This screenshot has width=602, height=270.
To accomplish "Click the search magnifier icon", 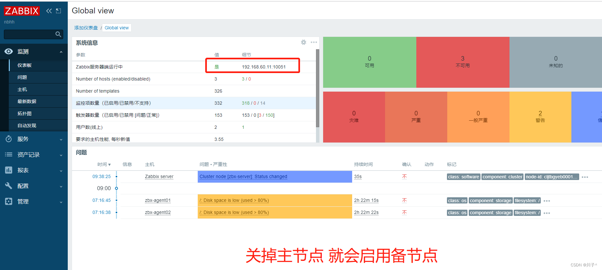I will click(x=58, y=34).
